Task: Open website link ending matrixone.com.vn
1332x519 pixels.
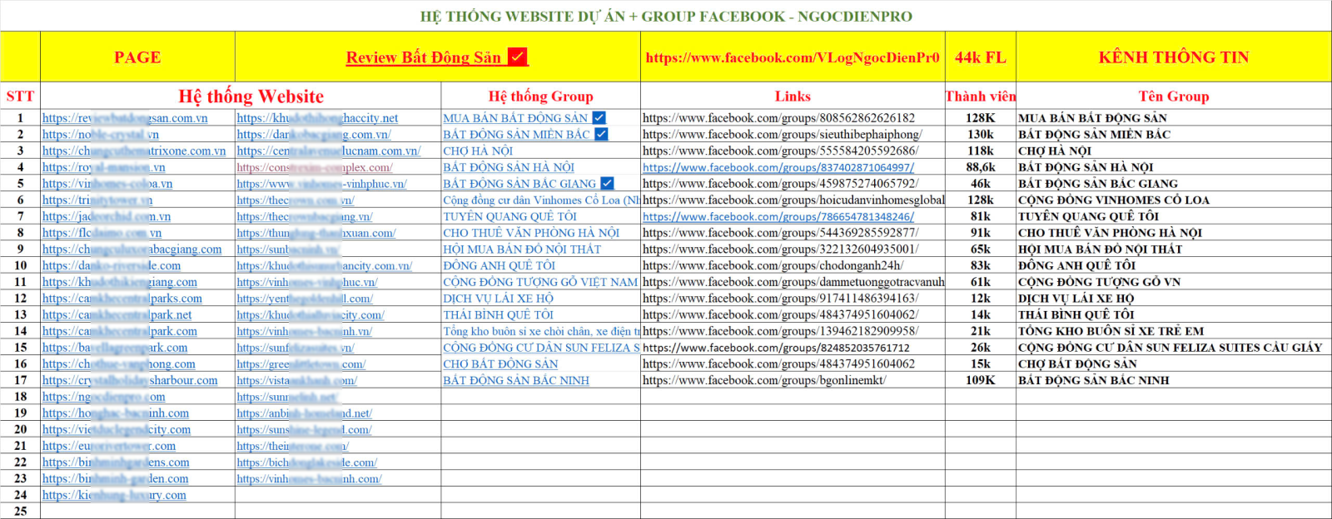Action: (x=134, y=151)
